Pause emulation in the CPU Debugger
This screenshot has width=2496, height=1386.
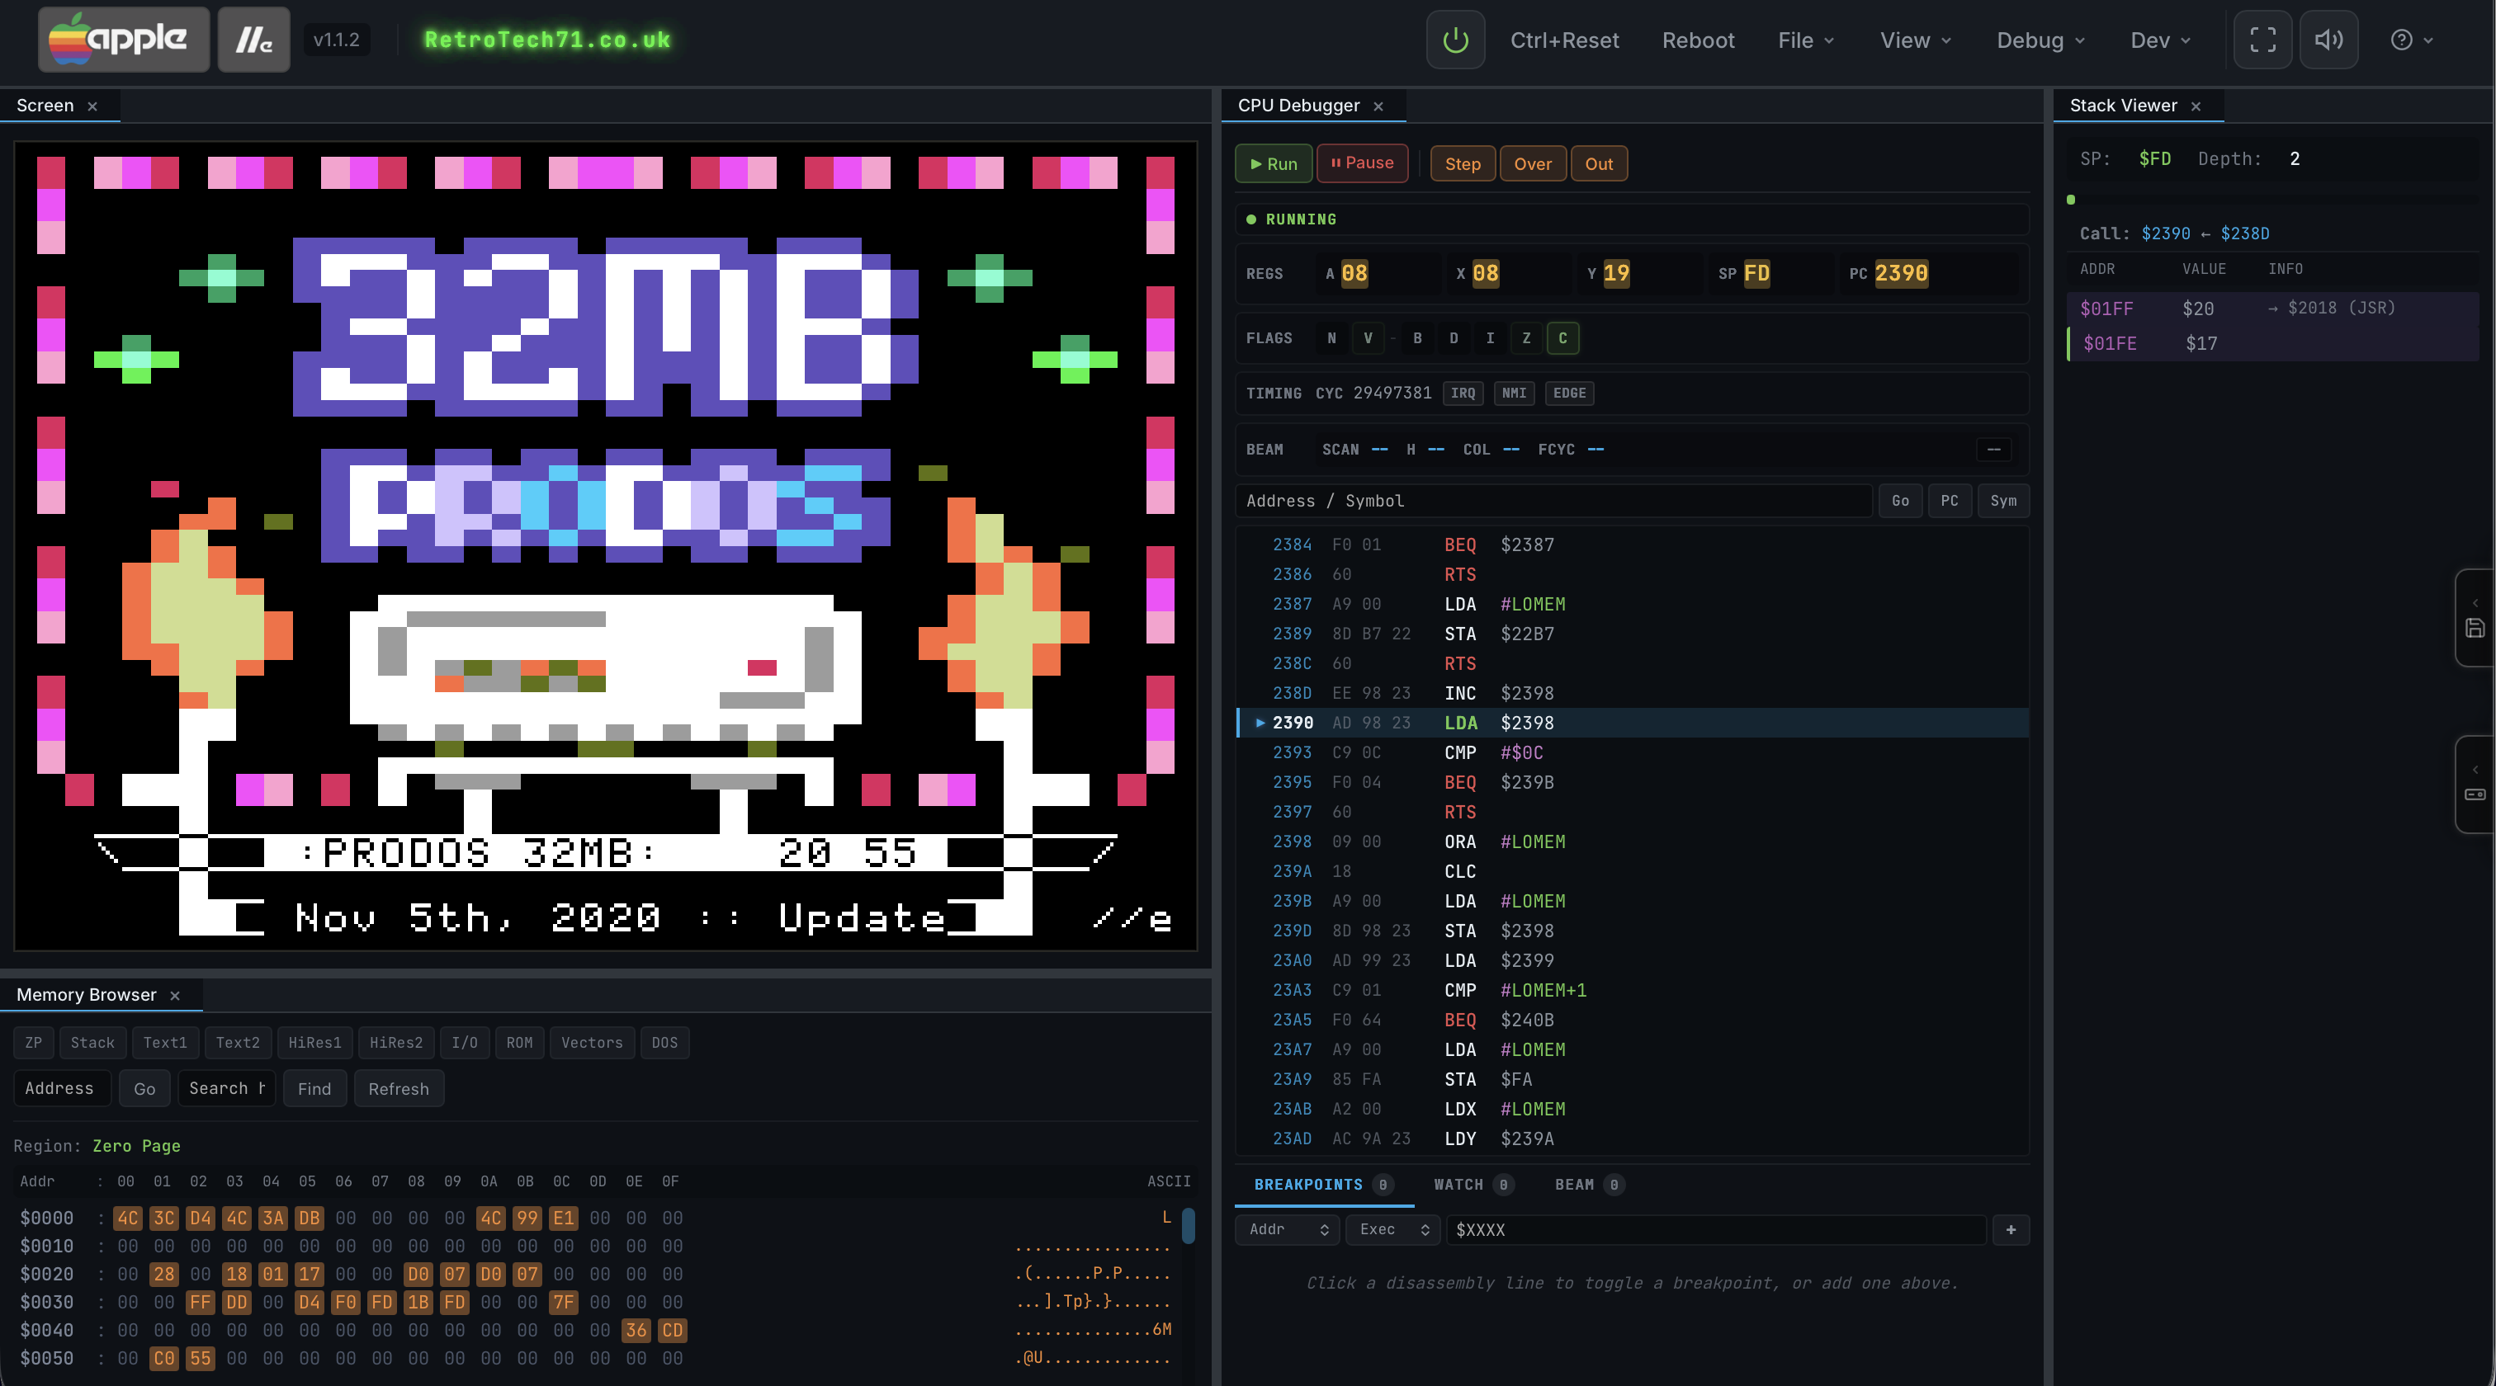point(1363,163)
